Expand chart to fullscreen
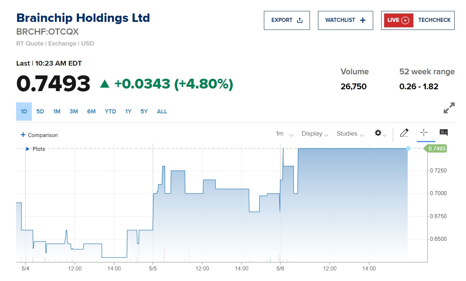The height and width of the screenshot is (281, 466). coord(449,108)
